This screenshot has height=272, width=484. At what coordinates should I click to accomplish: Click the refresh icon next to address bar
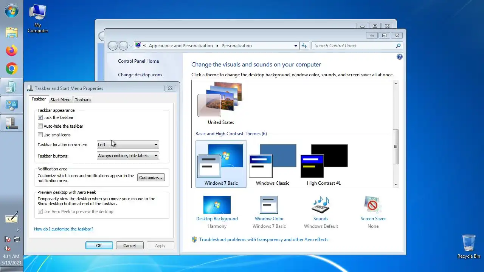305,46
